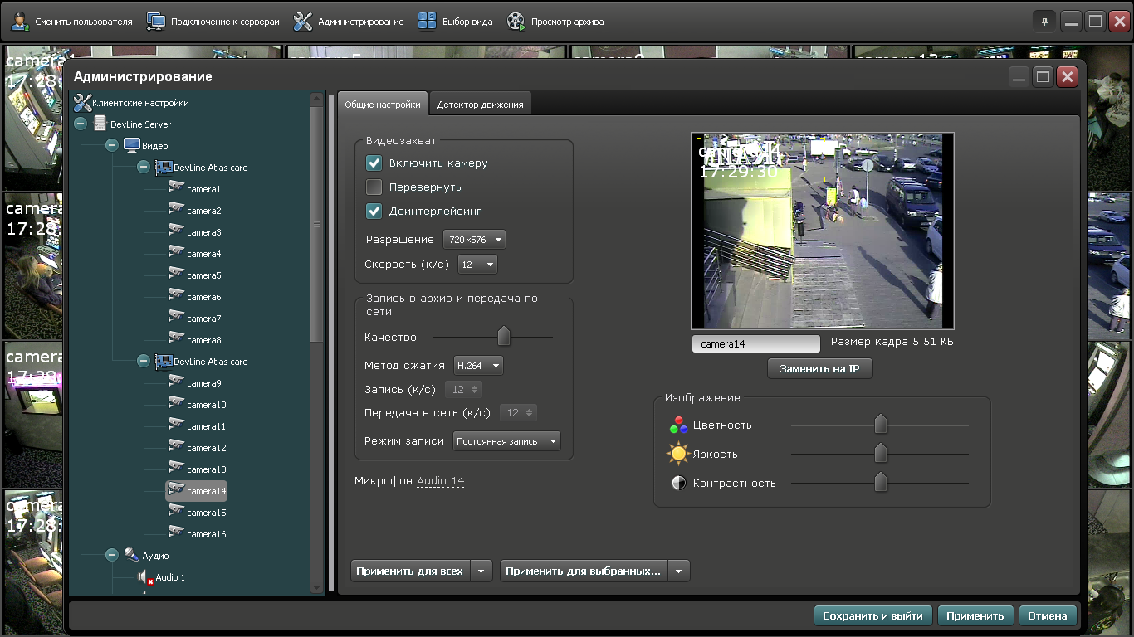Uncheck the Включить камеру checkbox
Image resolution: width=1134 pixels, height=637 pixels.
[374, 163]
